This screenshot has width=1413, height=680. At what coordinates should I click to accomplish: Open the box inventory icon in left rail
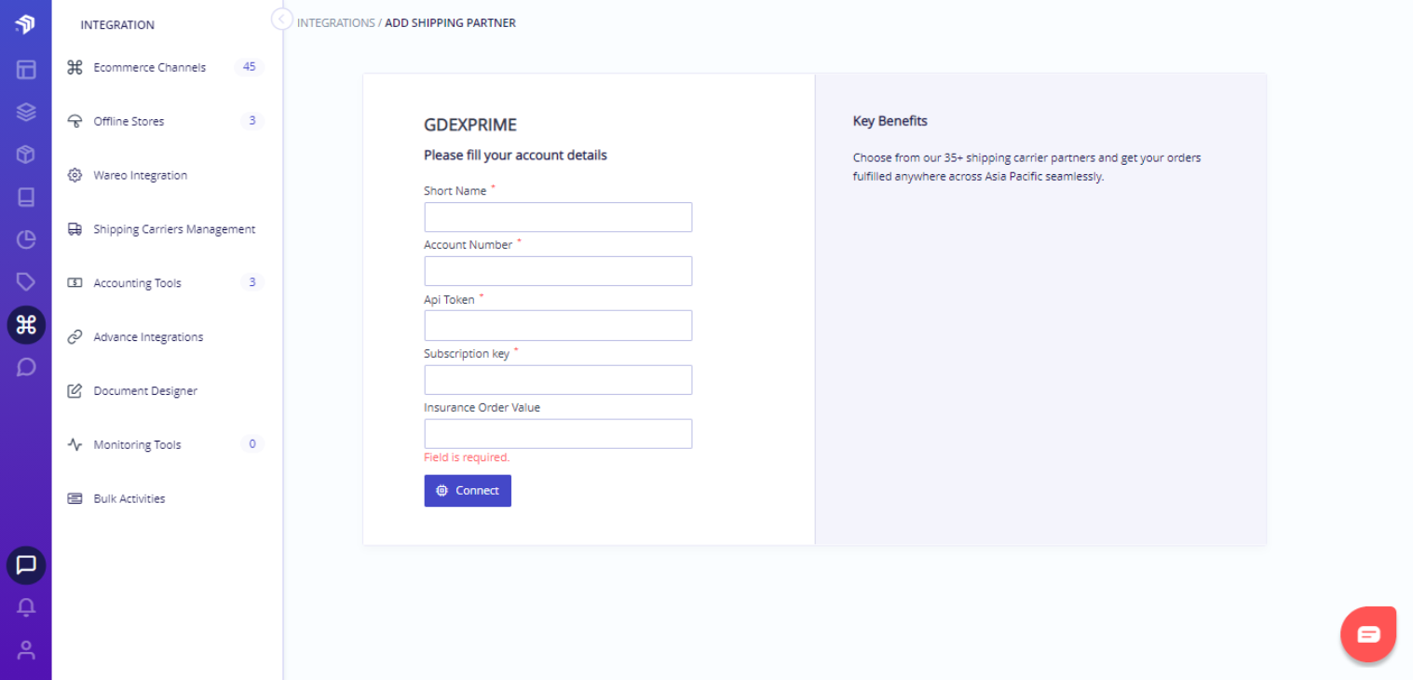[26, 155]
